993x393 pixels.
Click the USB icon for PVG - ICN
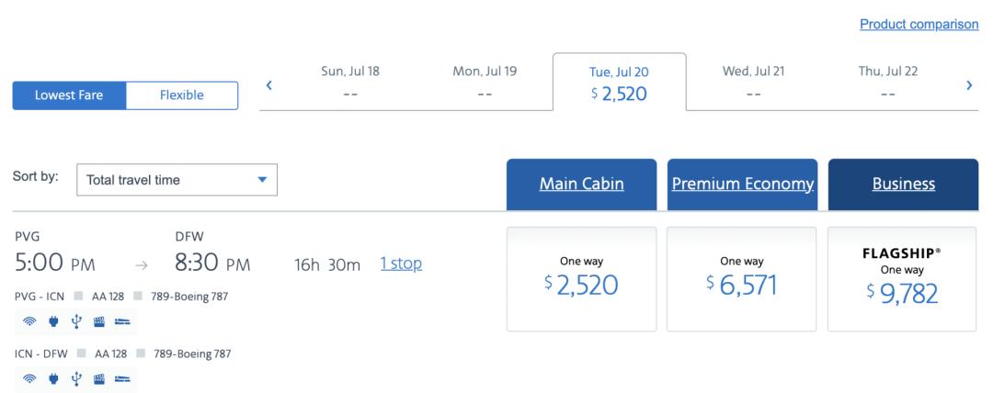pyautogui.click(x=75, y=321)
